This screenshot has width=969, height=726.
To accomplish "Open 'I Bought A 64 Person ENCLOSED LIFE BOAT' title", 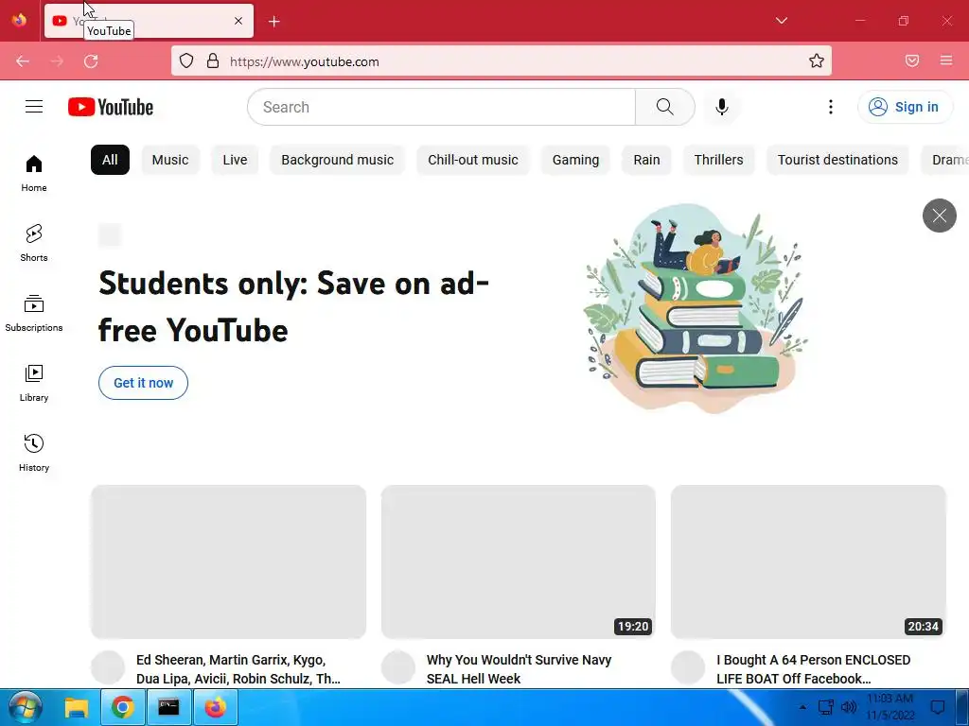I will pos(813,669).
